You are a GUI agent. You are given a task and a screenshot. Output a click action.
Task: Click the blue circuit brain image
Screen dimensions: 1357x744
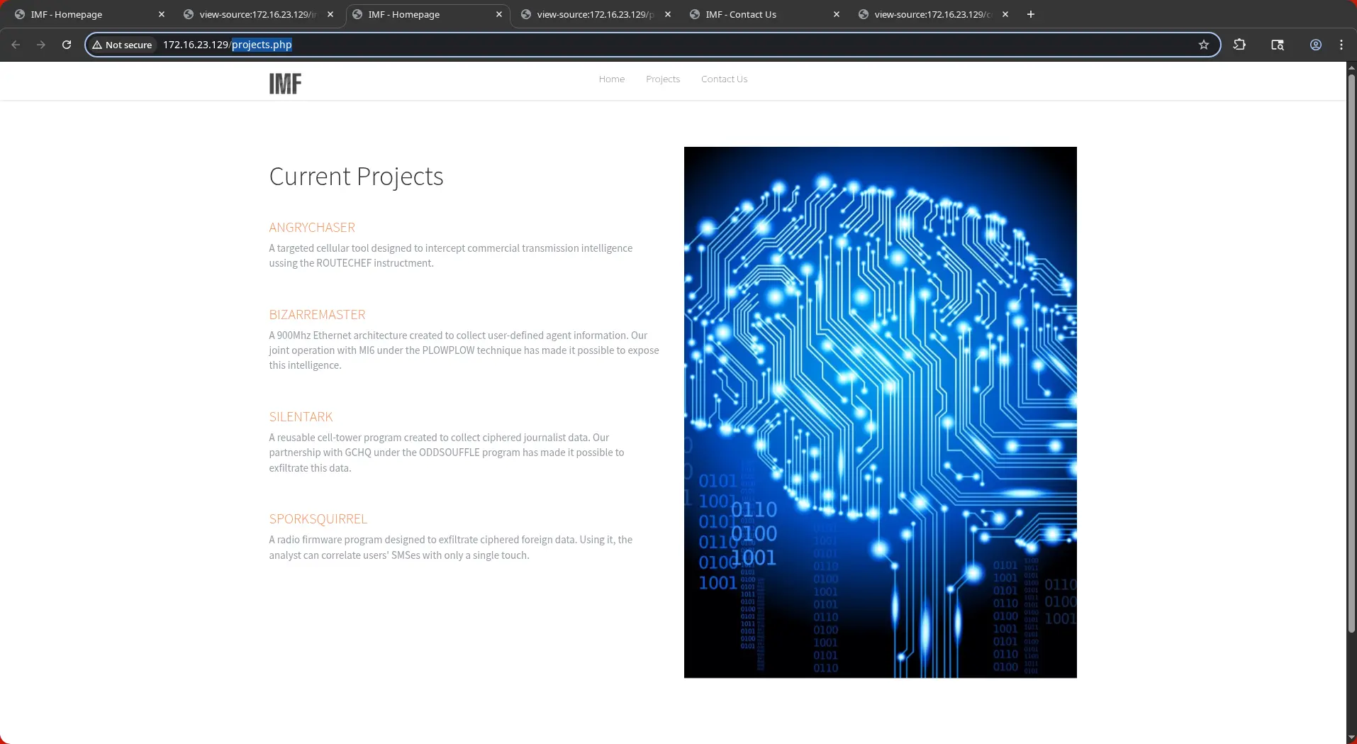(880, 412)
